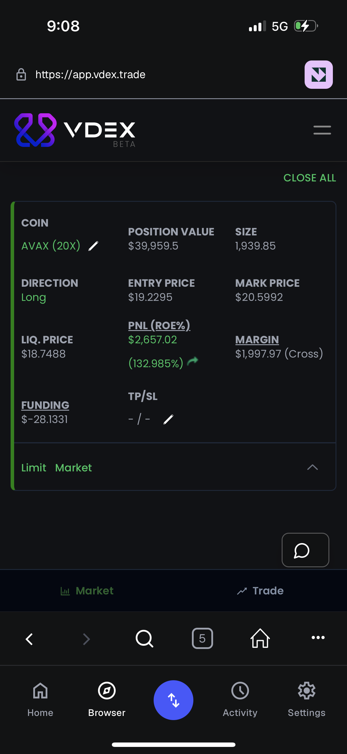Collapse the position close options chevron
The width and height of the screenshot is (347, 754).
click(x=312, y=467)
